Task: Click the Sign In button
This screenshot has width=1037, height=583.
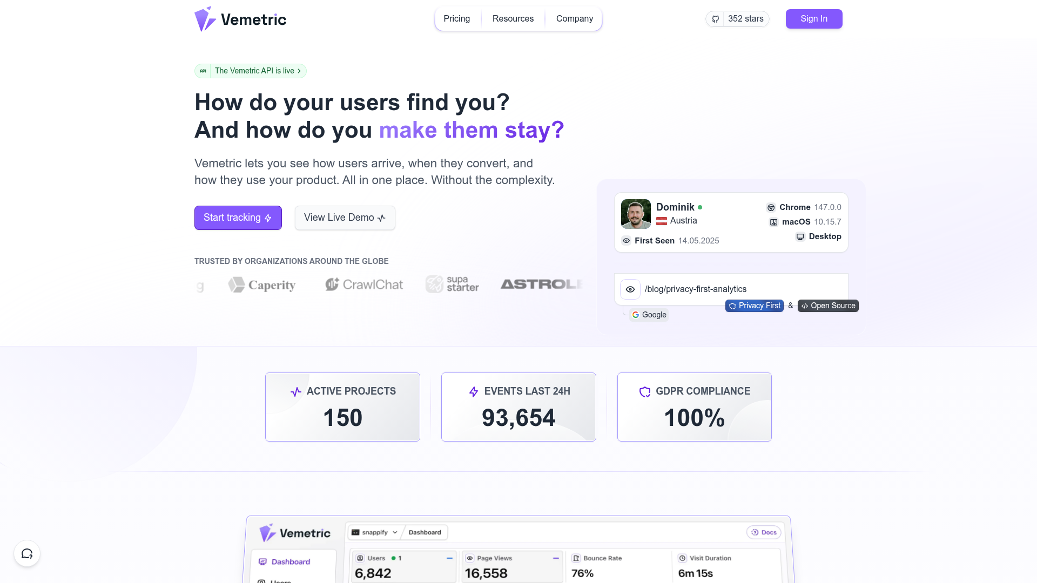Action: [x=814, y=19]
